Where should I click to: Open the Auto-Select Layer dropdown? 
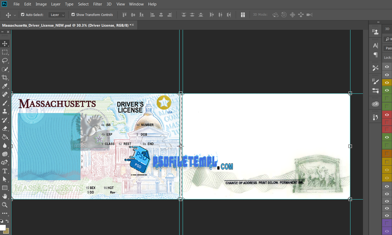[x=57, y=15]
